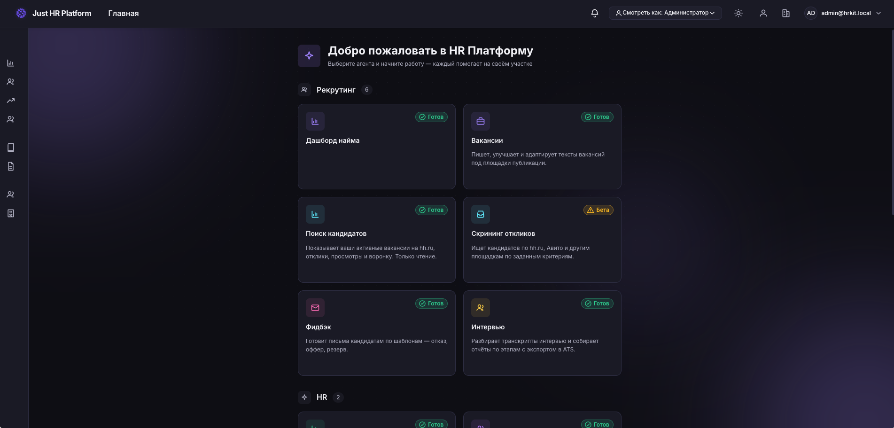Click the HR section sparkle icon
The image size is (894, 428).
pyautogui.click(x=304, y=397)
